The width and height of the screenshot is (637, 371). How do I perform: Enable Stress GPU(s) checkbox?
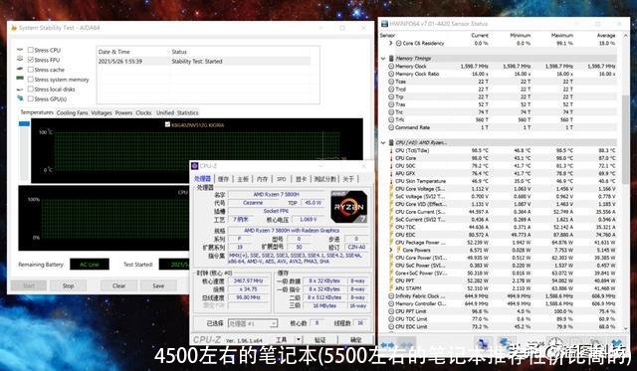[x=31, y=98]
